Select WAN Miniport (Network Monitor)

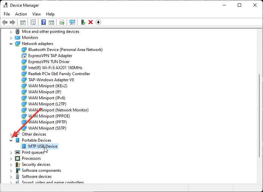click(58, 110)
